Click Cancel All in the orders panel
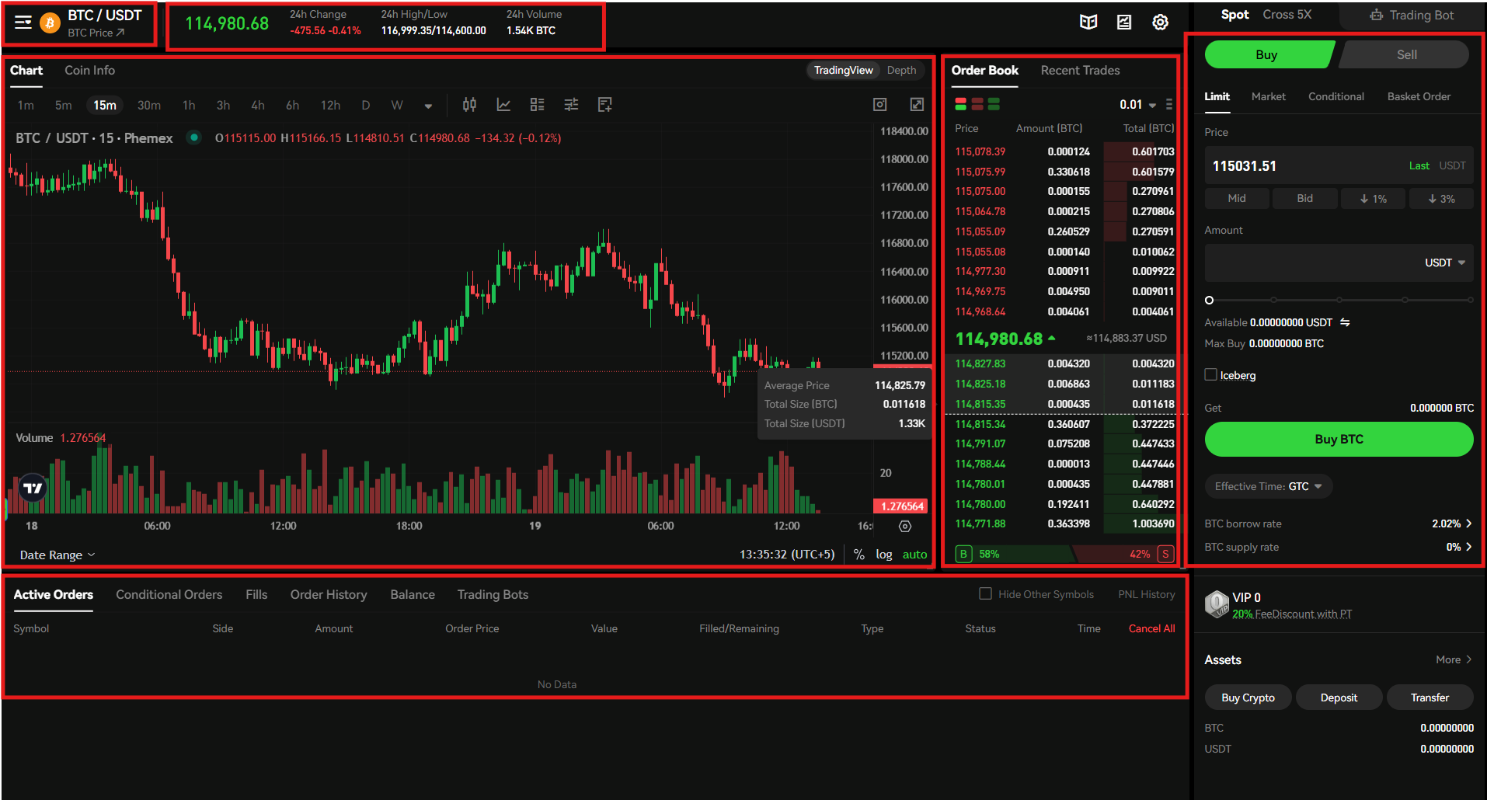 1151,628
